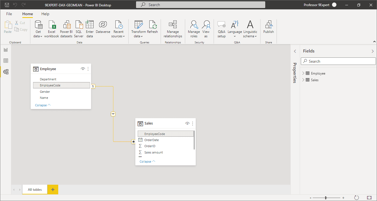Image resolution: width=377 pixels, height=201 pixels.
Task: Open the Manage relationships tool
Action: tap(173, 29)
